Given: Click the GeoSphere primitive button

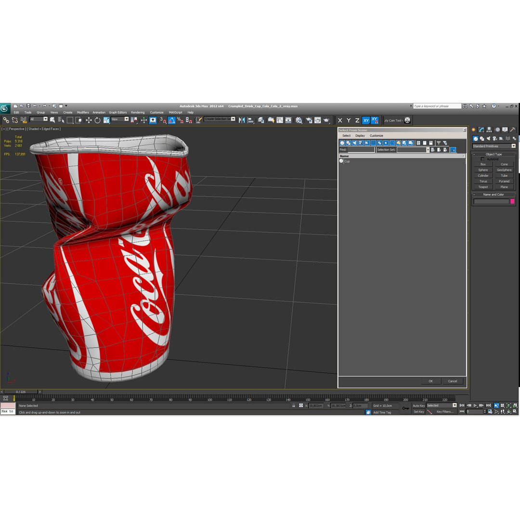Looking at the screenshot, I should point(504,170).
